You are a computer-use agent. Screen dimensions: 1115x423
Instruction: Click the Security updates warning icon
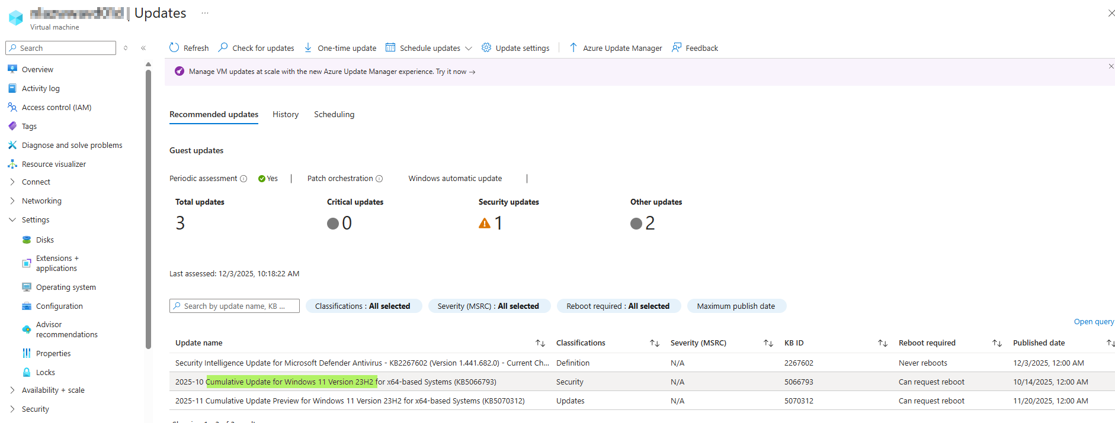tap(485, 223)
